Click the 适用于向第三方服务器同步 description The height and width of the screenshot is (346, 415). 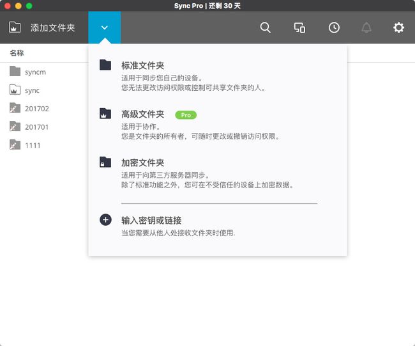click(x=165, y=175)
